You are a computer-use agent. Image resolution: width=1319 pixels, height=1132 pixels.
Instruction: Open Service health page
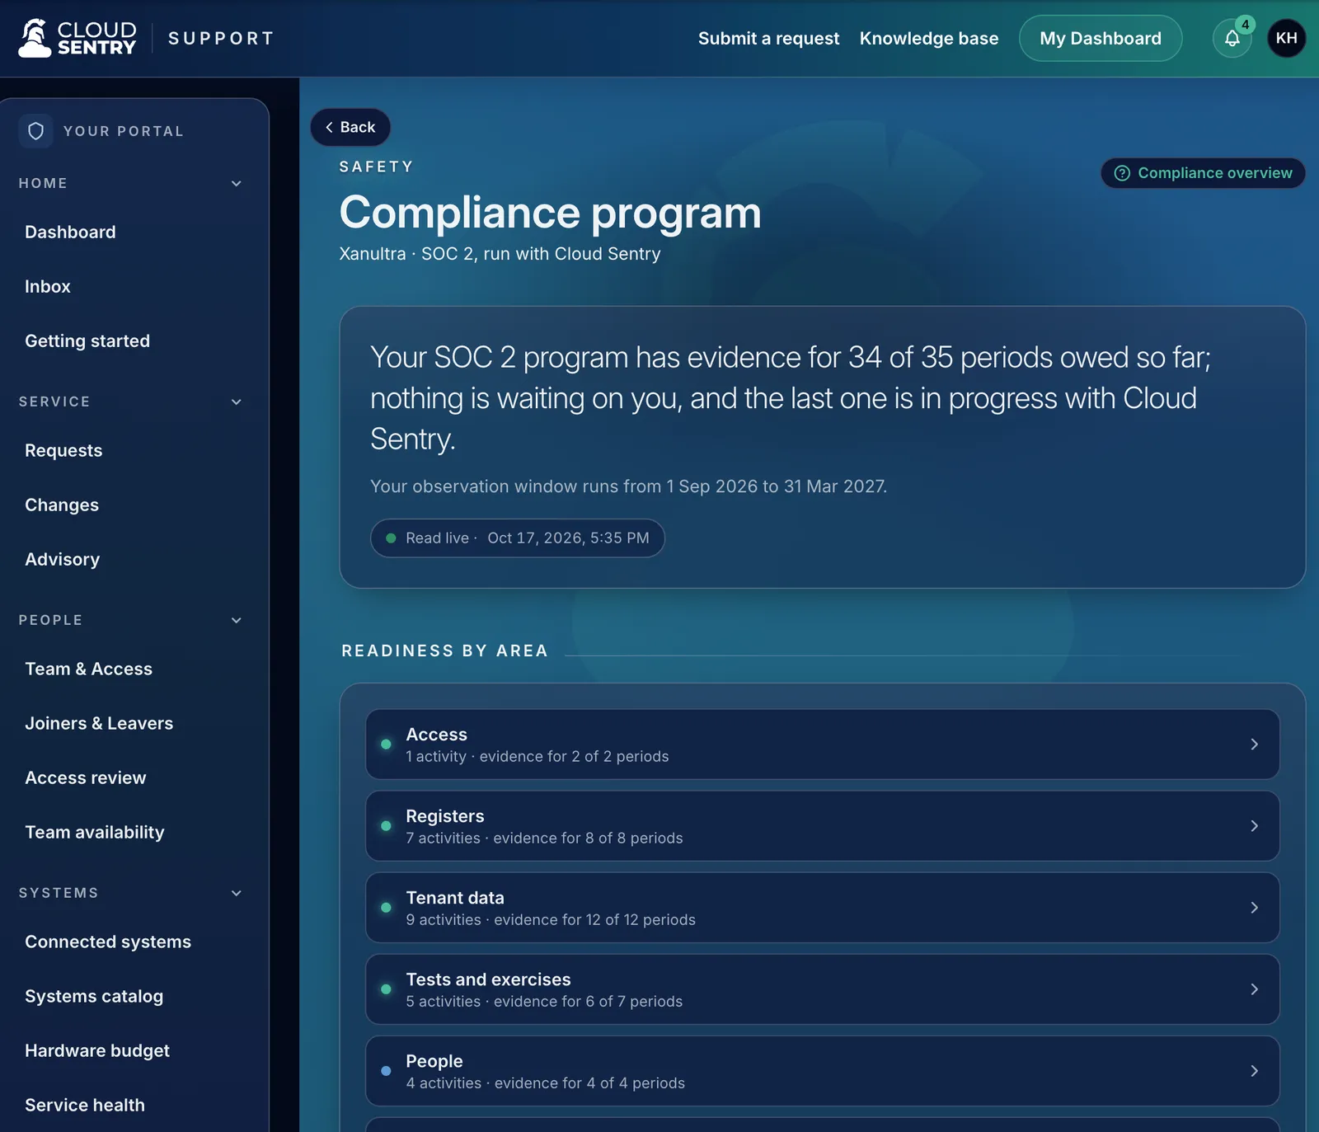point(85,1105)
